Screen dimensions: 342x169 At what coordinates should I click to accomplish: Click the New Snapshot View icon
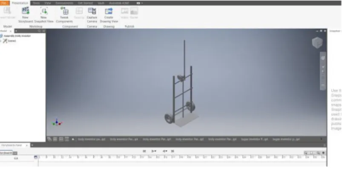click(x=44, y=11)
